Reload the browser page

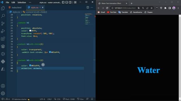click(107, 8)
